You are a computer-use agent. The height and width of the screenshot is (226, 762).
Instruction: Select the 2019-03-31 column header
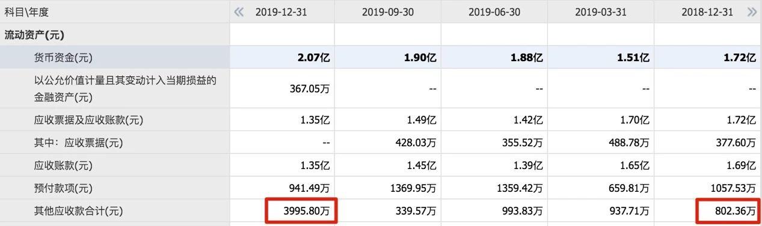coord(600,12)
